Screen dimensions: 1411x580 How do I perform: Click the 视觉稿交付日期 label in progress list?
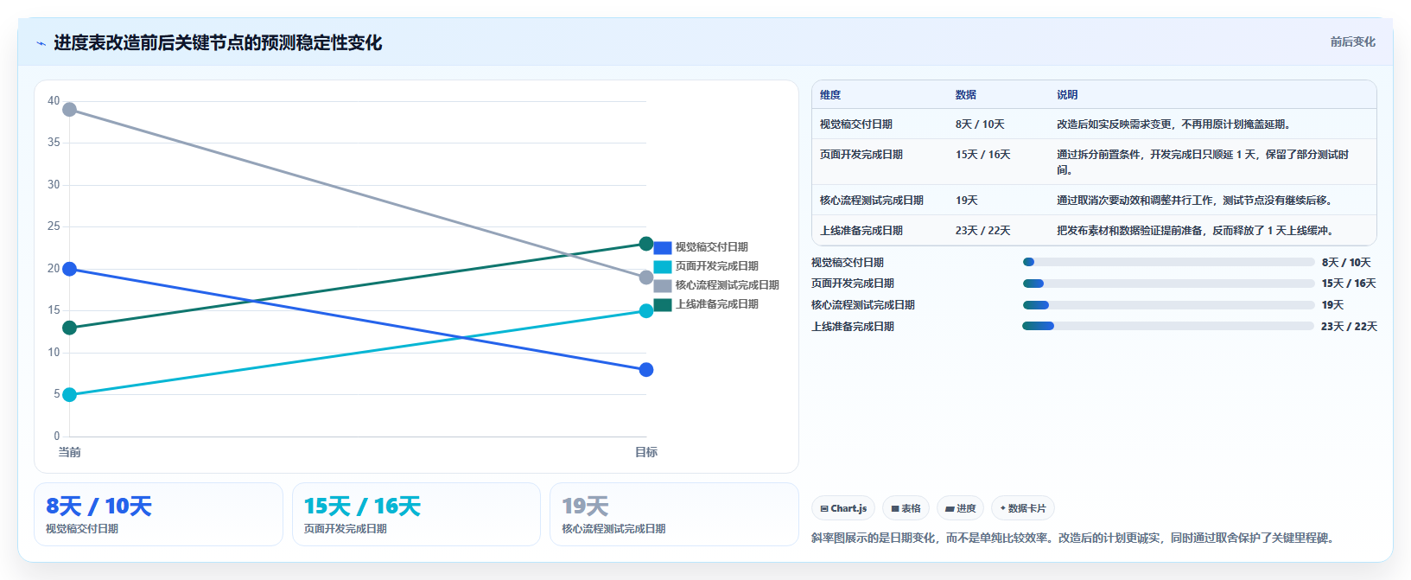(x=848, y=263)
